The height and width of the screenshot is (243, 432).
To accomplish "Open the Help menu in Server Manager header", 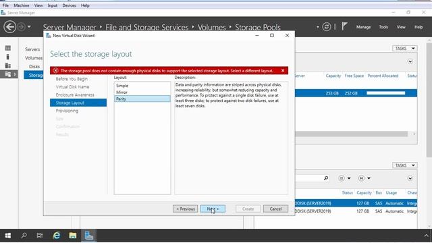I will (418, 27).
